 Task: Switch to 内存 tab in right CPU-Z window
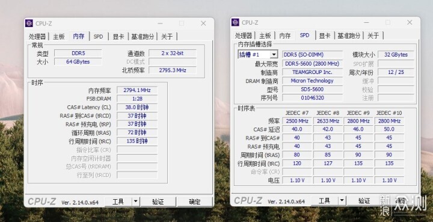pos(285,35)
